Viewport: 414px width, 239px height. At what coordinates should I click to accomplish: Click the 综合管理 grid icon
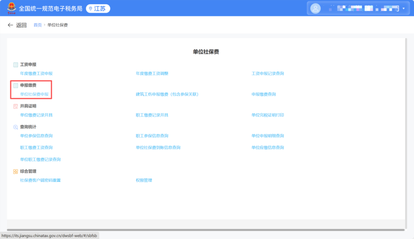click(x=16, y=172)
